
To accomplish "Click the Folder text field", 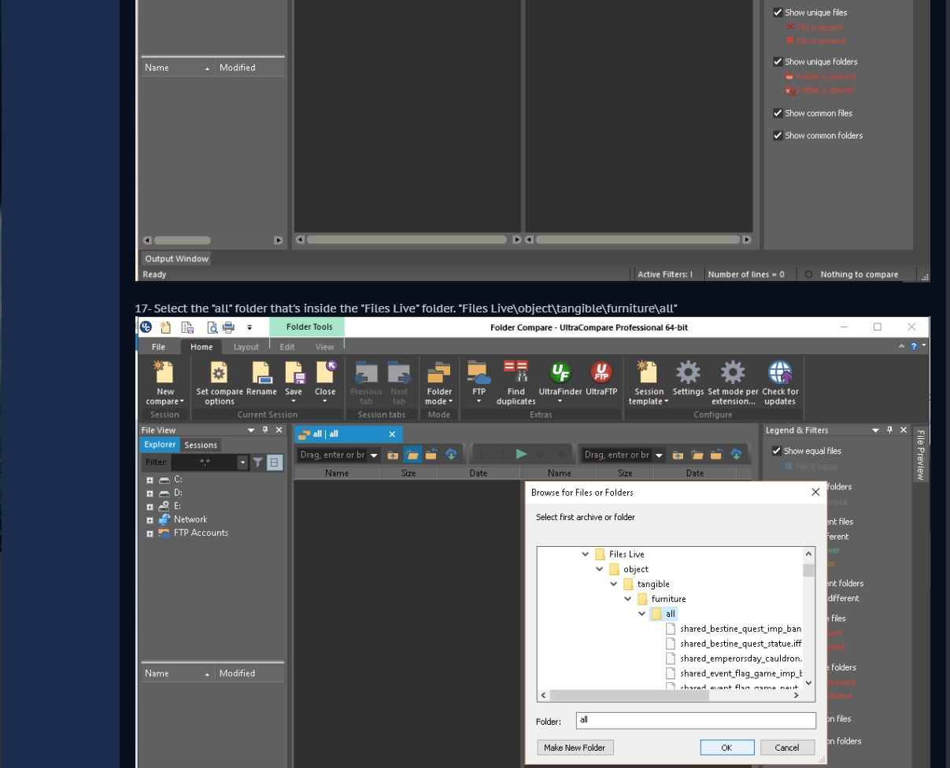I will (696, 721).
